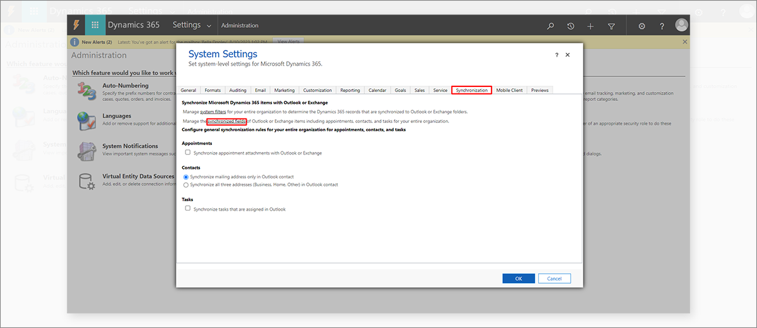The image size is (757, 328).
Task: Open the Mobile Client tab
Action: click(x=509, y=90)
